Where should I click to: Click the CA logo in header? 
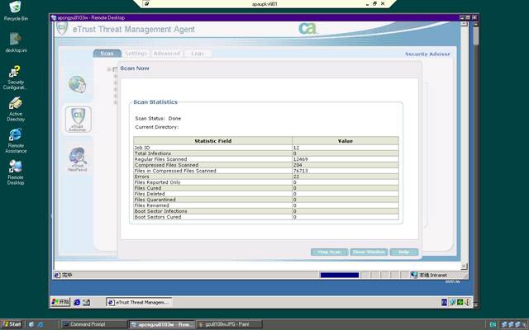tap(308, 29)
